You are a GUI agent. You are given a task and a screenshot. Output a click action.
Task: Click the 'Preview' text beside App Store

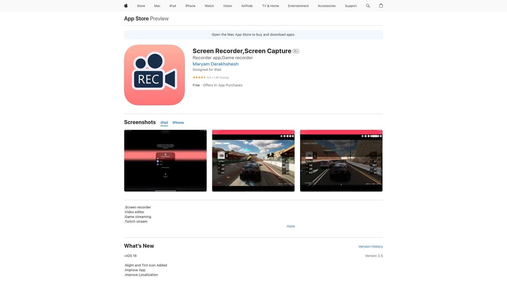[159, 18]
